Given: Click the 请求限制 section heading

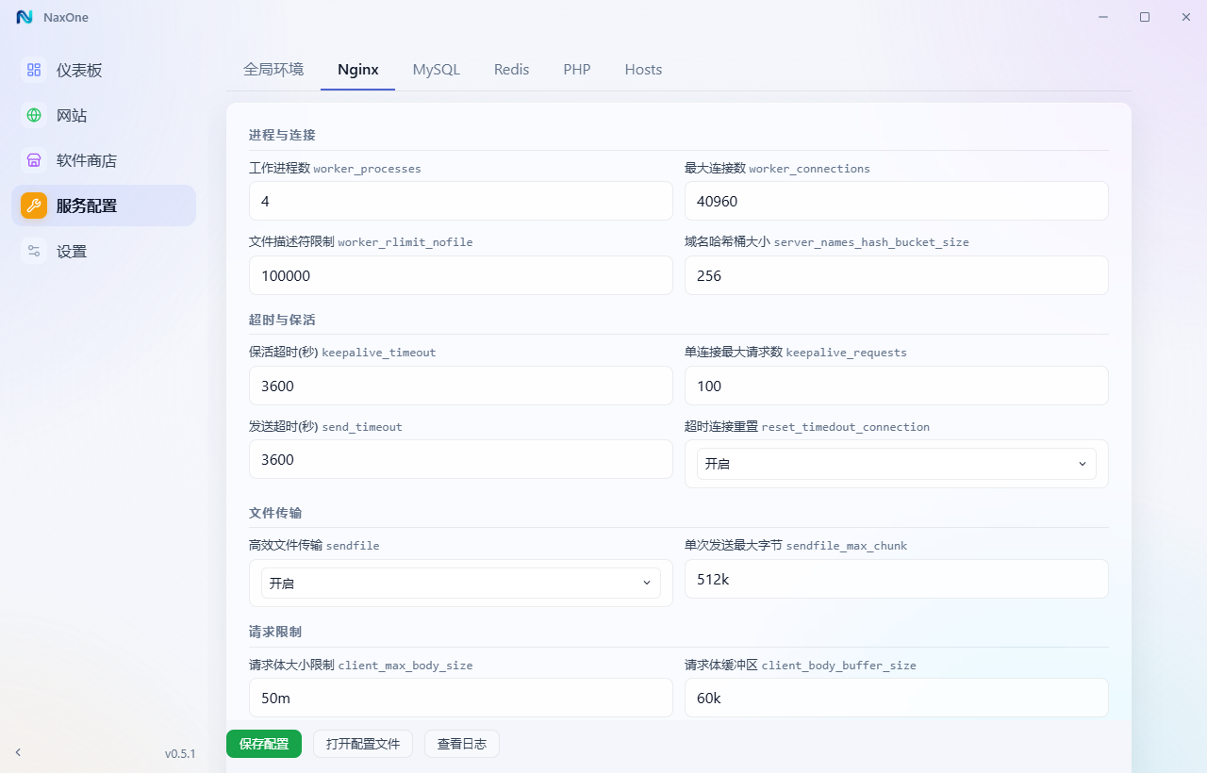Looking at the screenshot, I should pyautogui.click(x=275, y=632).
